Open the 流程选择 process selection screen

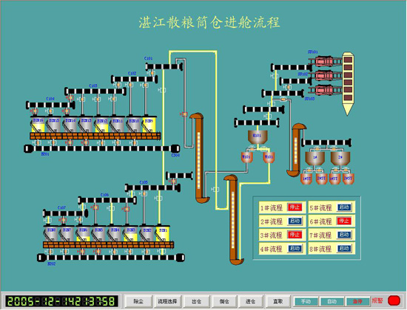167,301
